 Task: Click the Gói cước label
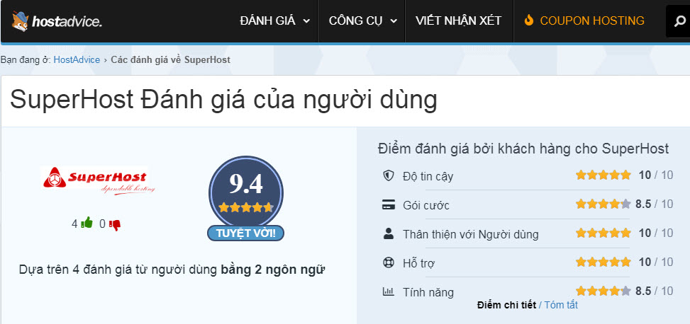426,205
